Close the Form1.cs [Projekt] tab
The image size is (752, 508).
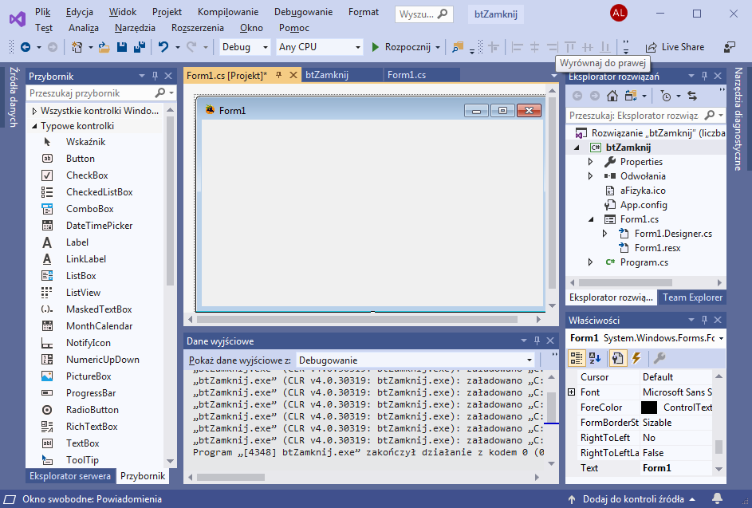(293, 75)
